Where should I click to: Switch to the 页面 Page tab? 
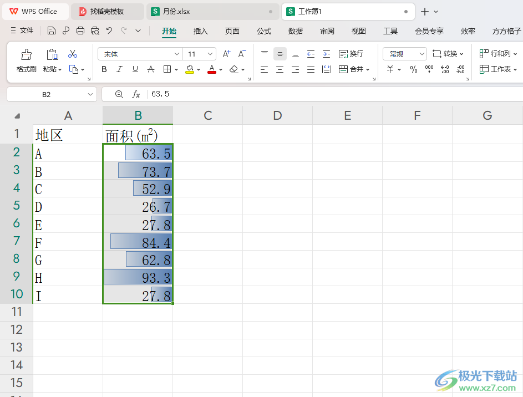coord(232,32)
